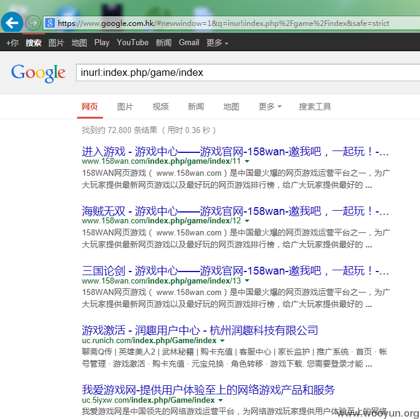The image size is (420, 419).
Task: Open the +你 link in top bar
Action: (12, 43)
